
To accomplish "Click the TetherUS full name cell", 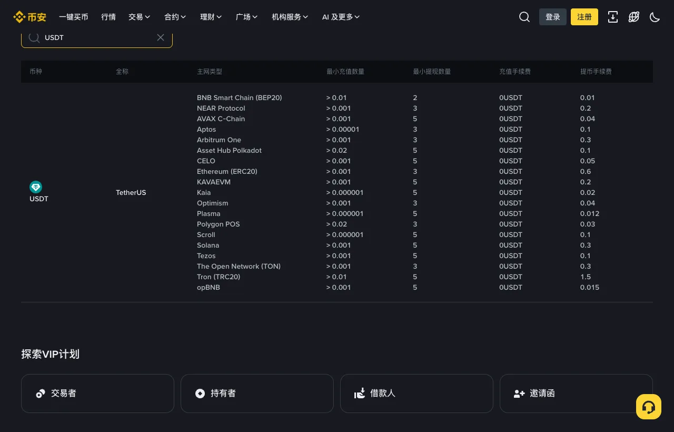I will (x=131, y=192).
